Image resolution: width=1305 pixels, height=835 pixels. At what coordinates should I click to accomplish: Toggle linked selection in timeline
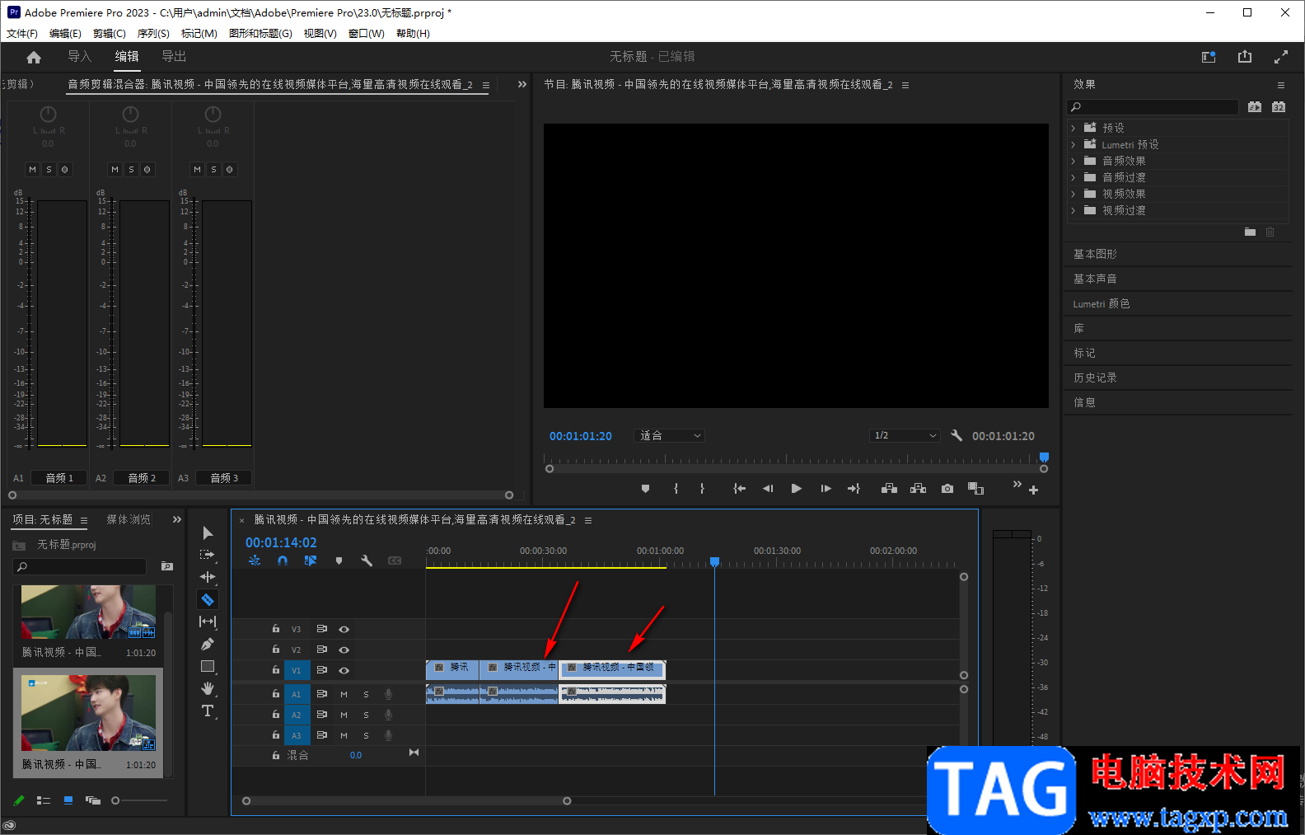(x=310, y=561)
